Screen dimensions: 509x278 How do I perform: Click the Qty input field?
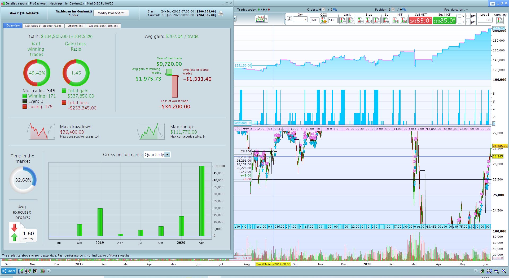[300, 19]
